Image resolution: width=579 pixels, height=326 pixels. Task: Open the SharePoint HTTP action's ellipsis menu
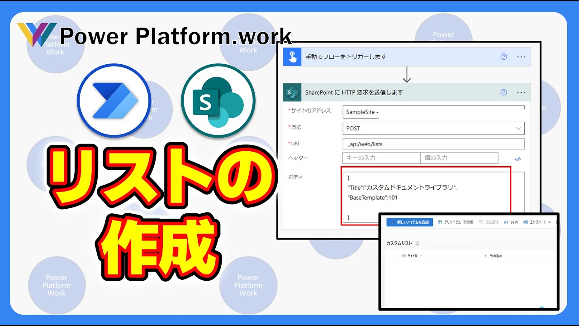[521, 92]
